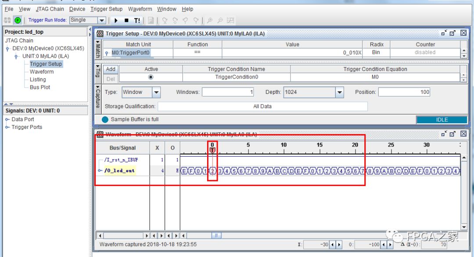Click the Radix Bin cell
474x257 pixels.
(376, 53)
